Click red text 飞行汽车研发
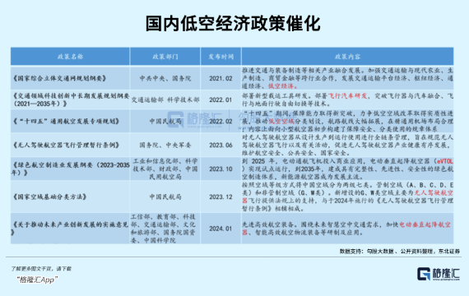This screenshot has width=469, height=296. pyautogui.click(x=347, y=96)
